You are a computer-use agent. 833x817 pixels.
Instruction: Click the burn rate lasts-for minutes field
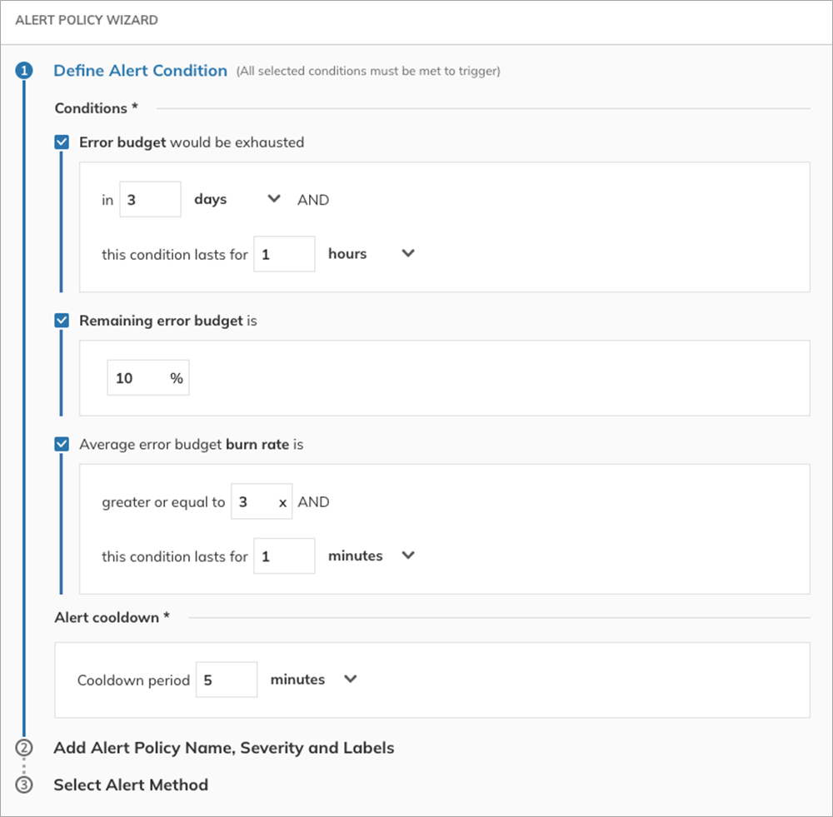tap(284, 556)
